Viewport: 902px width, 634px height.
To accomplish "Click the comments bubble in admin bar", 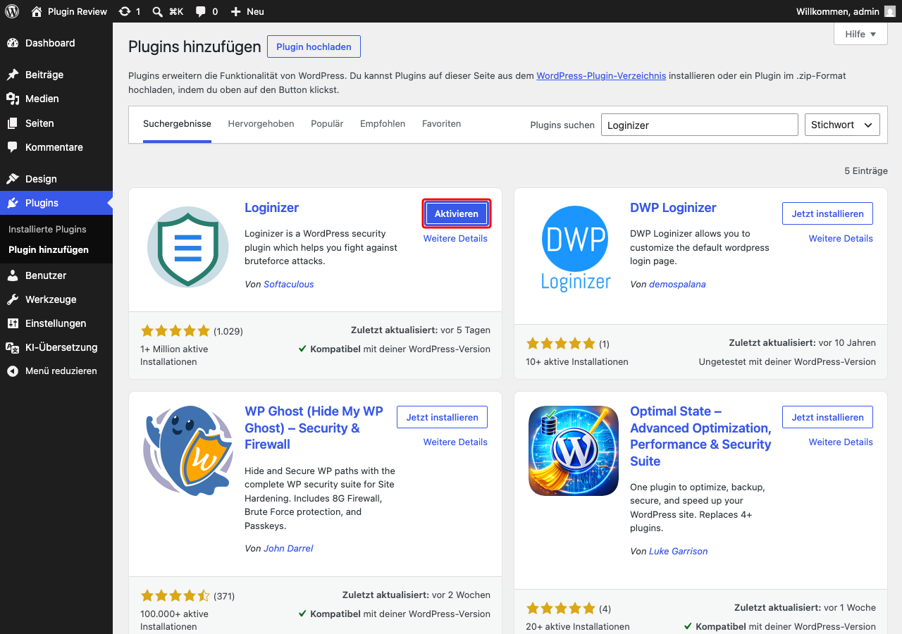I will coord(201,11).
